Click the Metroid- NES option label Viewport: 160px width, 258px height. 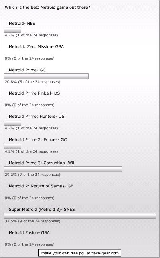pyautogui.click(x=22, y=23)
